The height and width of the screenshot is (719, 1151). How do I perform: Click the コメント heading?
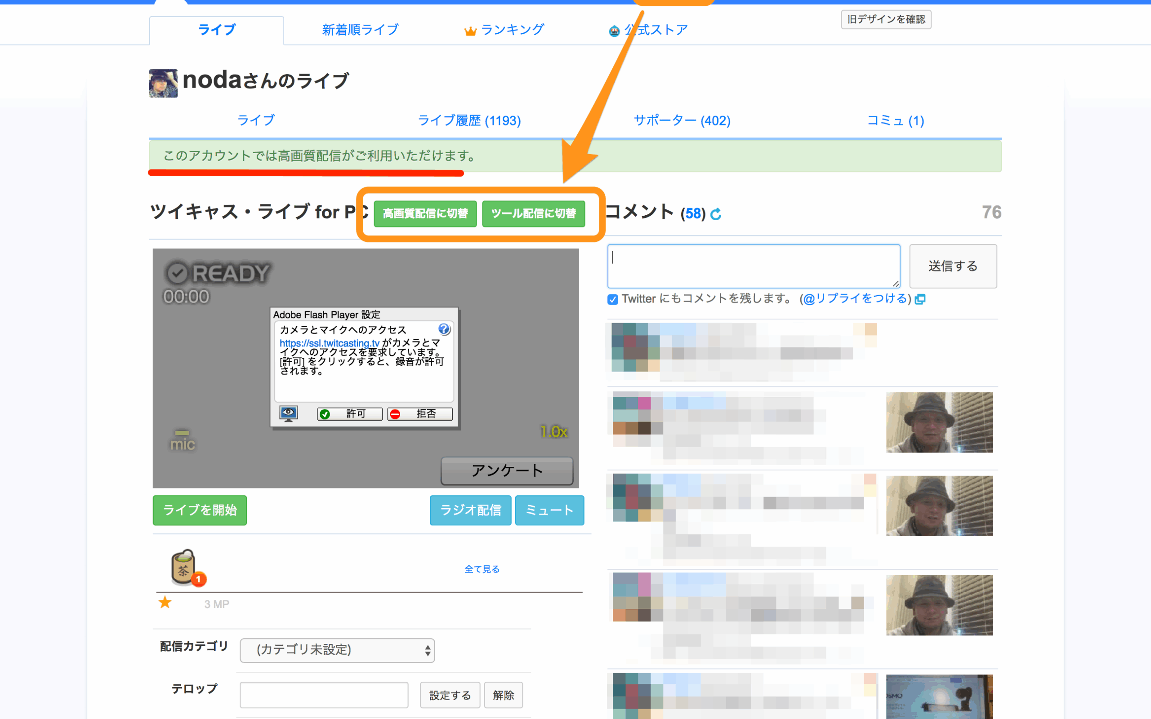(x=639, y=212)
